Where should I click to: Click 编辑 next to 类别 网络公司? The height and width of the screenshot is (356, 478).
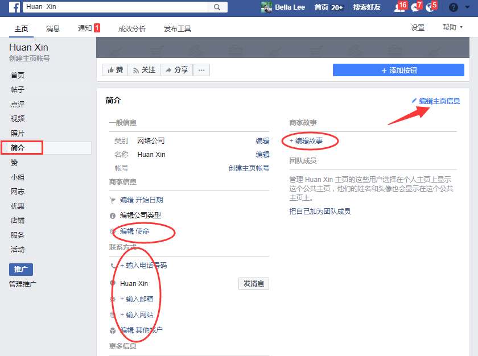point(262,140)
